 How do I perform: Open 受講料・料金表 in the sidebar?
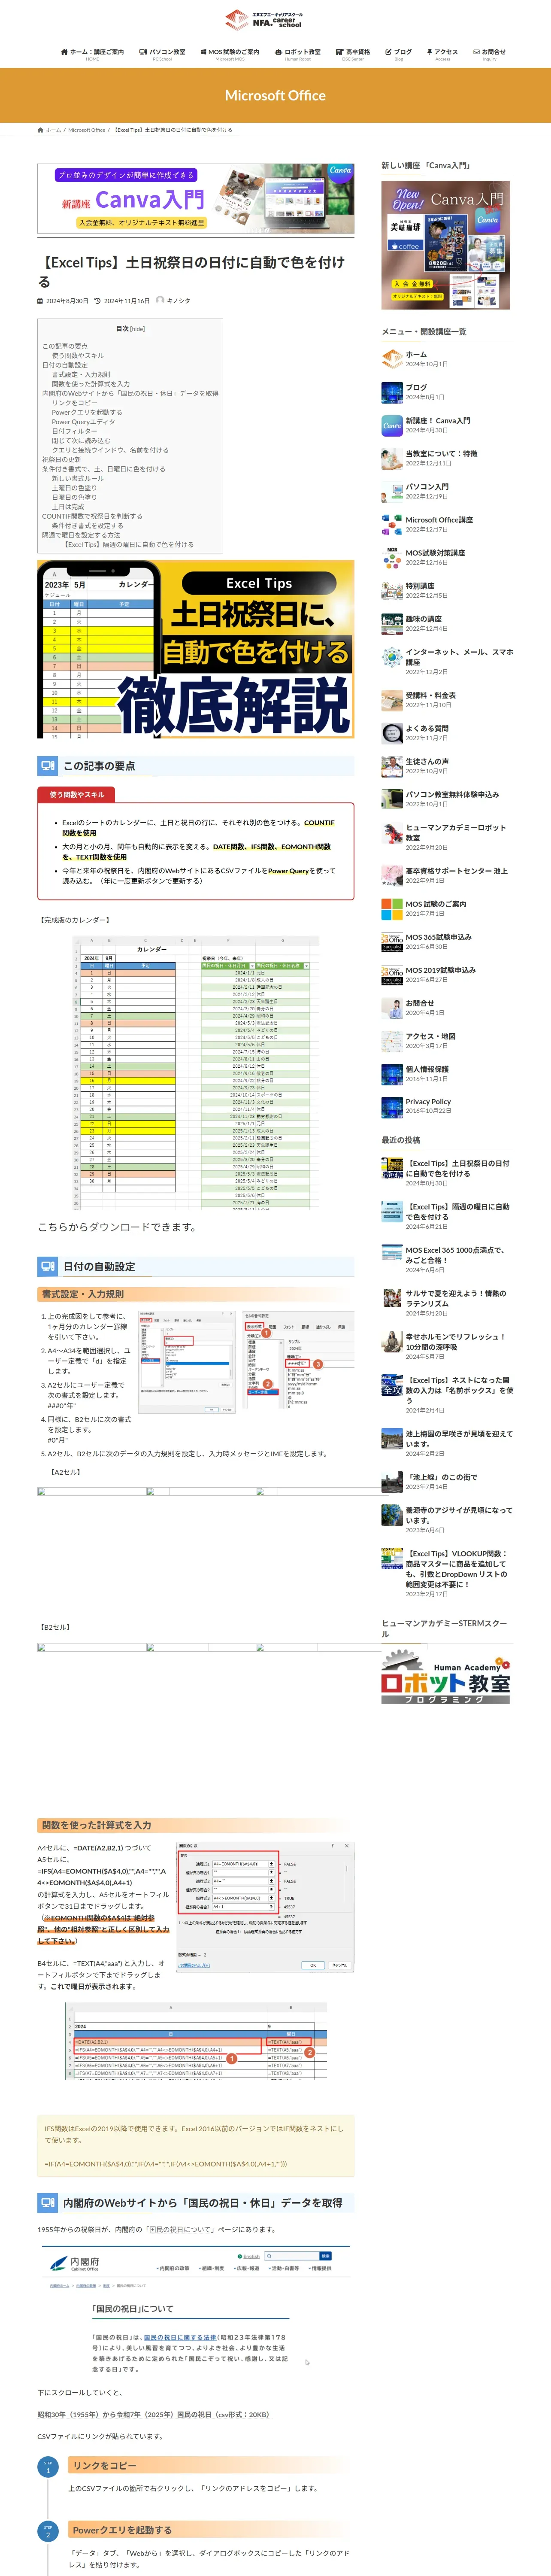pyautogui.click(x=430, y=695)
